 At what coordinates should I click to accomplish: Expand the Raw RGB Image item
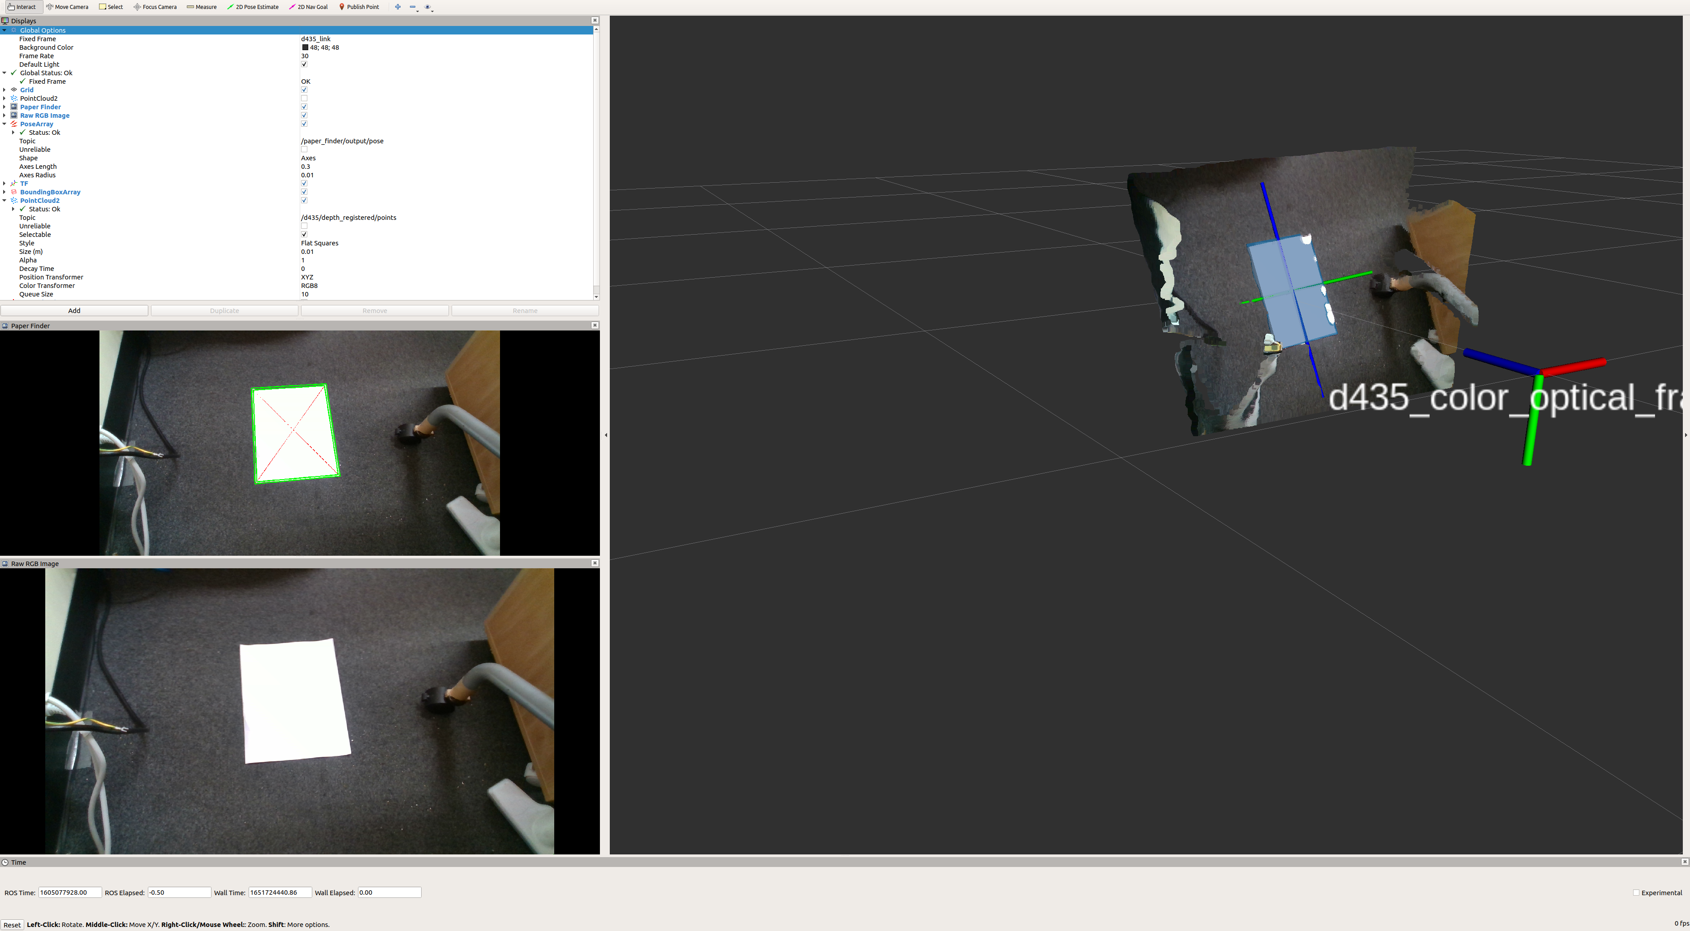click(x=4, y=116)
